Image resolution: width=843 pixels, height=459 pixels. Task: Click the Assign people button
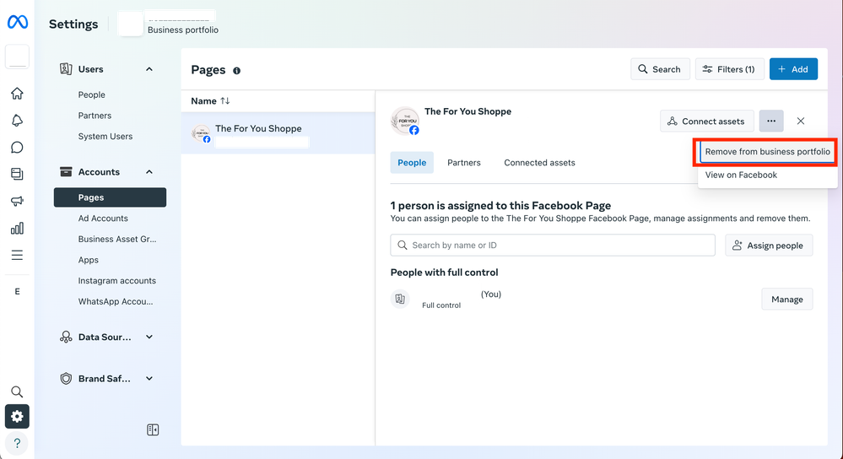(x=769, y=245)
